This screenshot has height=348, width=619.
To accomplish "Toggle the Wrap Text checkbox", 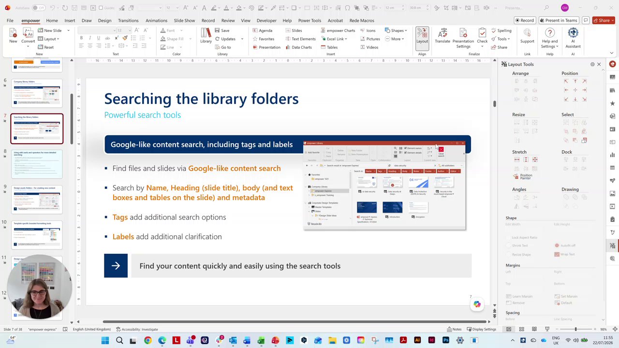I will point(557,254).
